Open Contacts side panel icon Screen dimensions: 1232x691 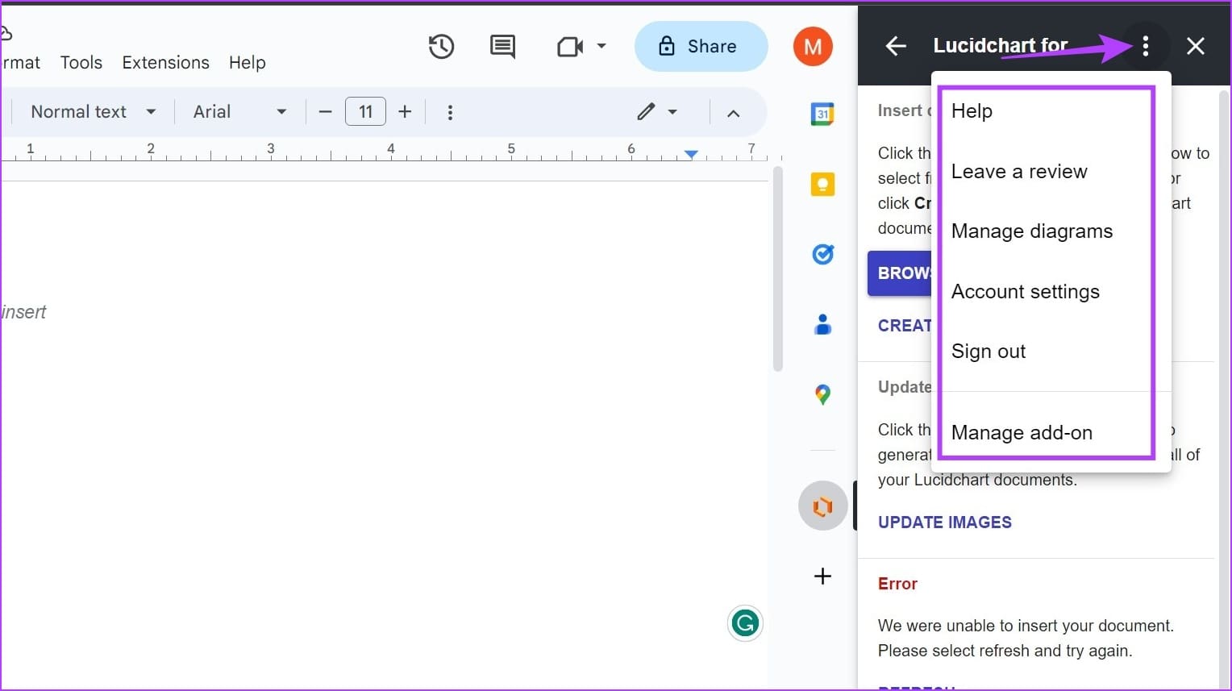pyautogui.click(x=822, y=325)
